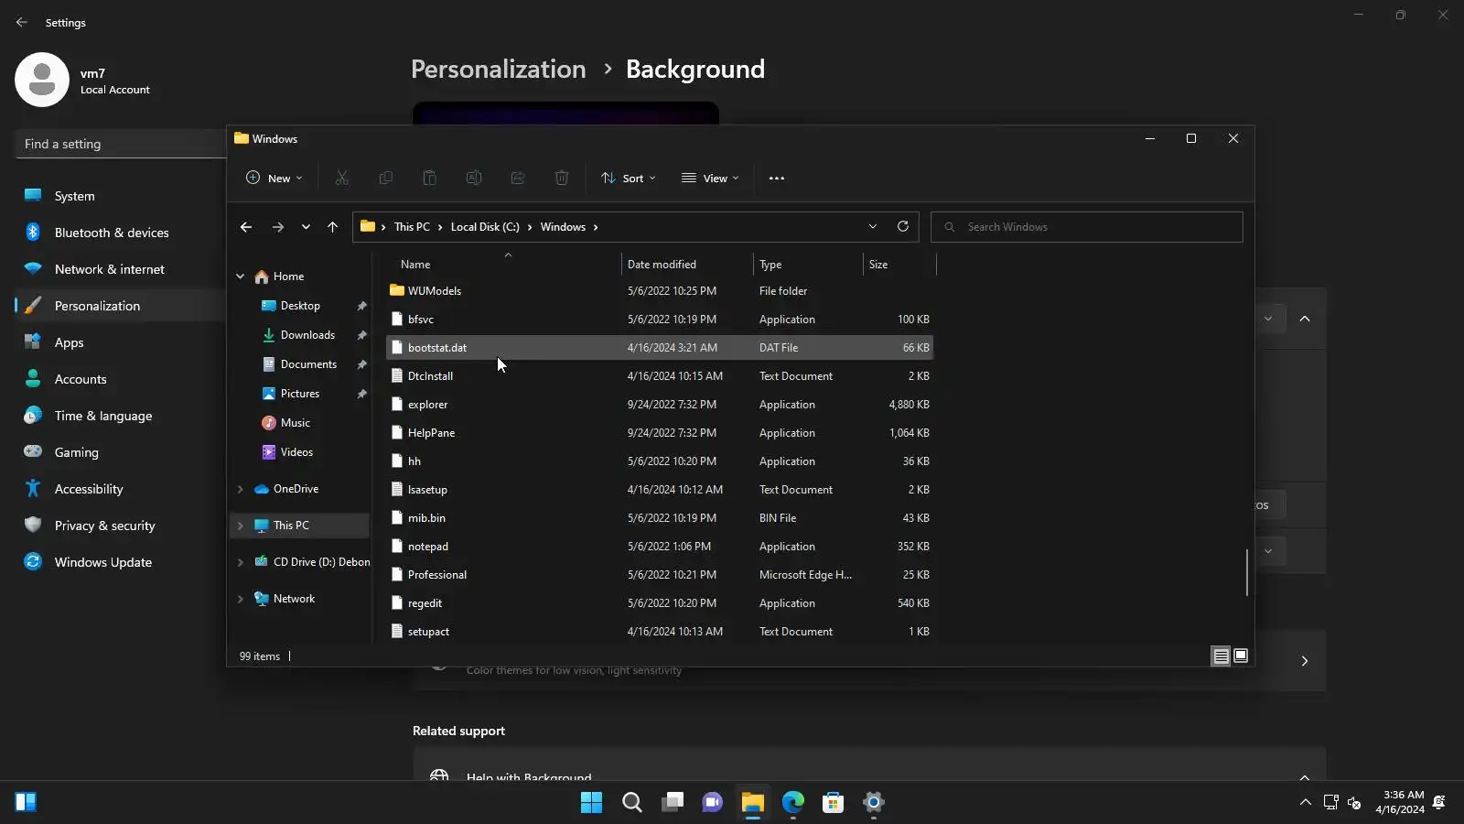This screenshot has height=824, width=1464.
Task: Click the Find a setting field
Action: coord(121,144)
